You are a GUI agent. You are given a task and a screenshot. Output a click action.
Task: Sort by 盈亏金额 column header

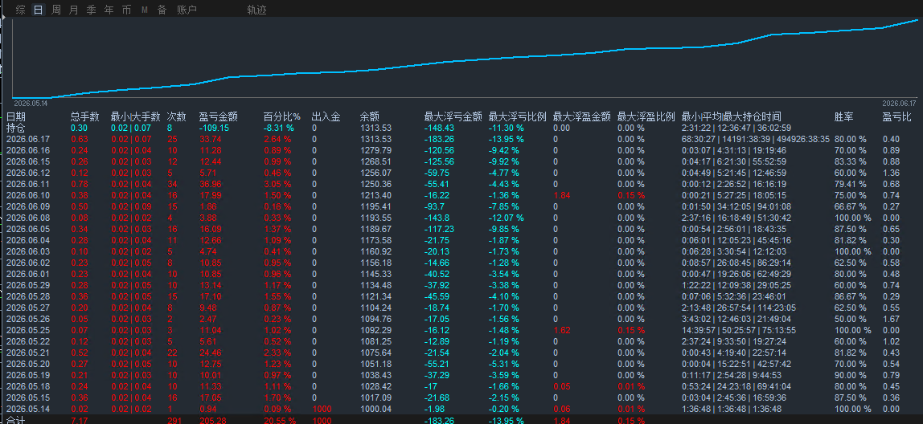(x=219, y=116)
